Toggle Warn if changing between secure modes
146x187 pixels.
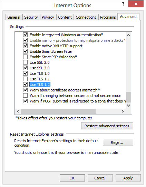25,96
